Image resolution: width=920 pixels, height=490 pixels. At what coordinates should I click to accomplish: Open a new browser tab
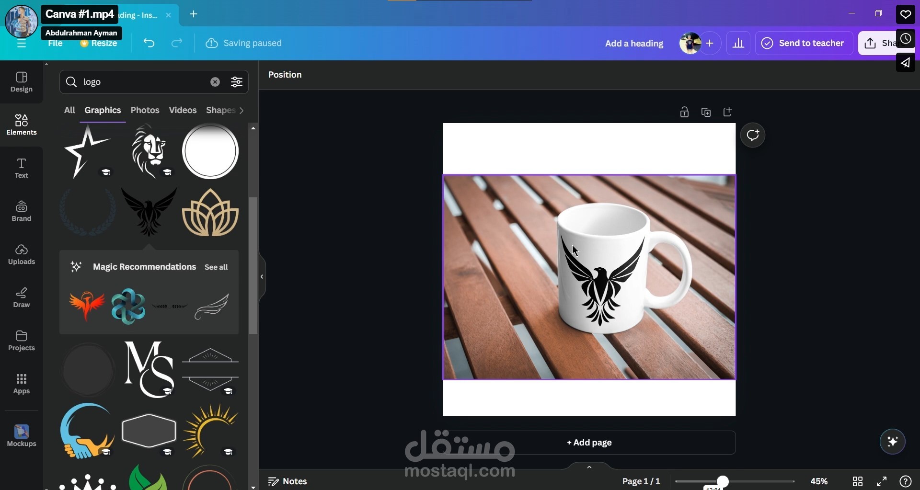194,14
